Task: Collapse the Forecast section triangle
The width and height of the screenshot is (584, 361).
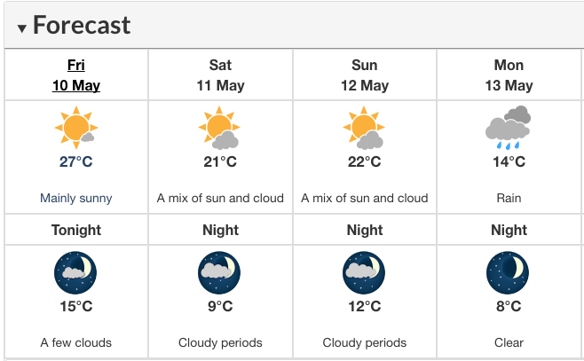Action: click(x=22, y=28)
